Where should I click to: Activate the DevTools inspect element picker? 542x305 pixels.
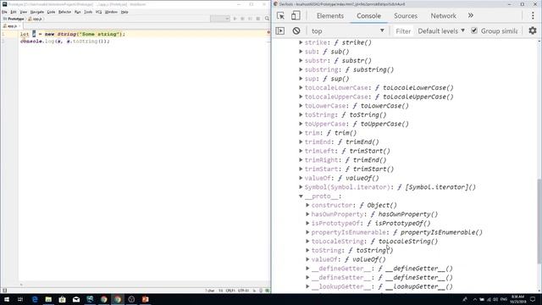pyautogui.click(x=280, y=16)
